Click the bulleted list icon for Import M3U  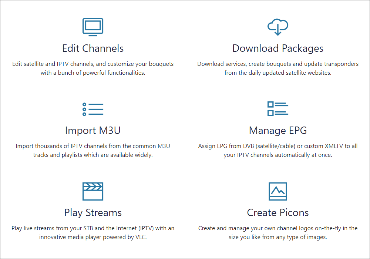(93, 109)
